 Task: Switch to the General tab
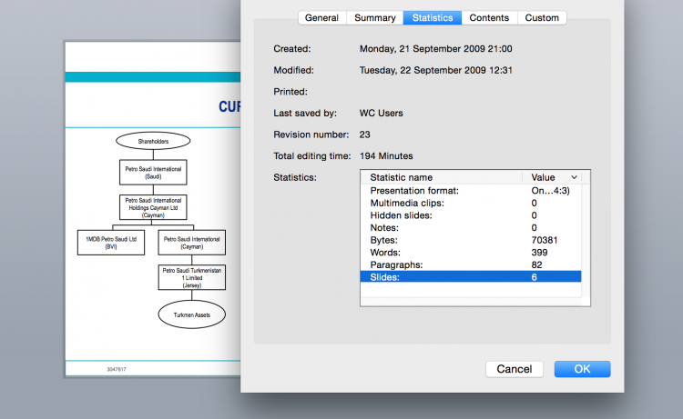point(321,18)
